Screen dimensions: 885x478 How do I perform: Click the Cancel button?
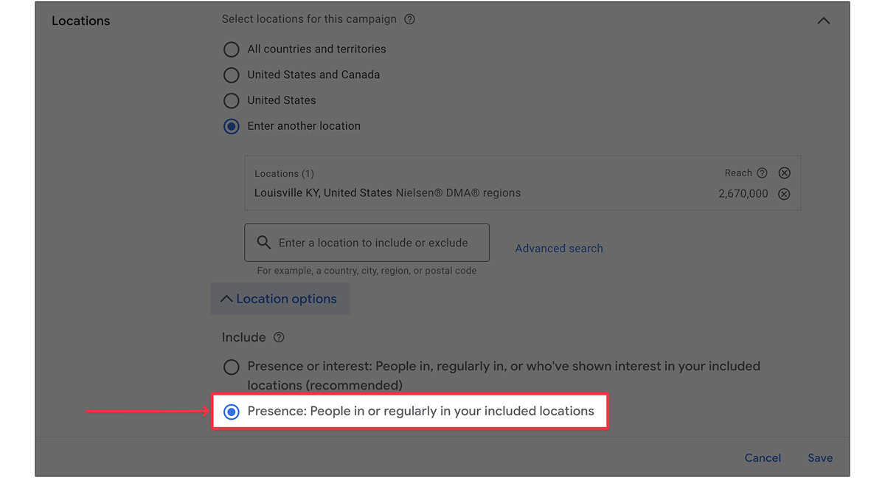(x=763, y=458)
